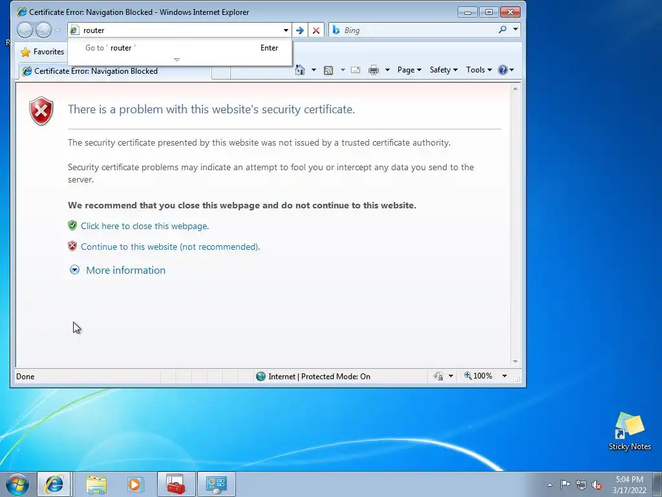Open Windows Explorer folder from taskbar
The height and width of the screenshot is (497, 662).
(96, 484)
